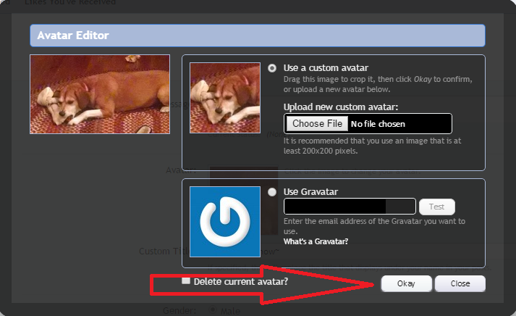This screenshot has height=316, width=516.
Task: Click the Close button in the dialog
Action: tap(460, 283)
